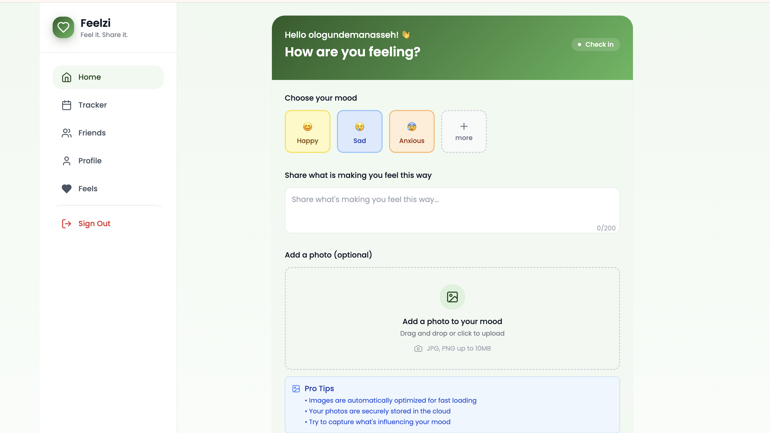770x433 pixels.
Task: Focus the mood description text box
Action: pos(452,210)
